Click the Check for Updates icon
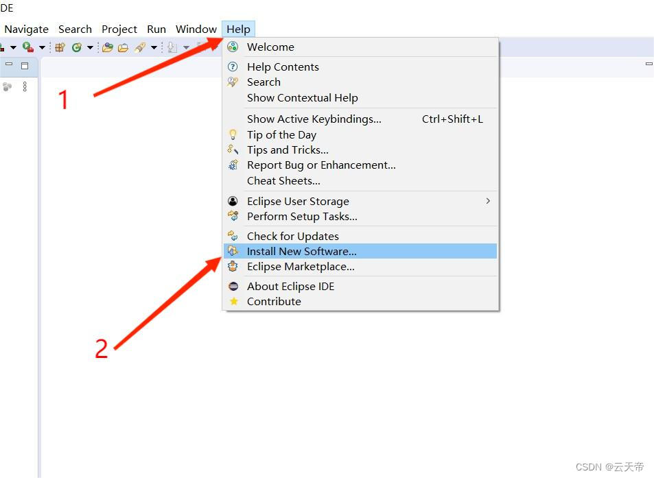Screen dimensions: 654x478 233,237
